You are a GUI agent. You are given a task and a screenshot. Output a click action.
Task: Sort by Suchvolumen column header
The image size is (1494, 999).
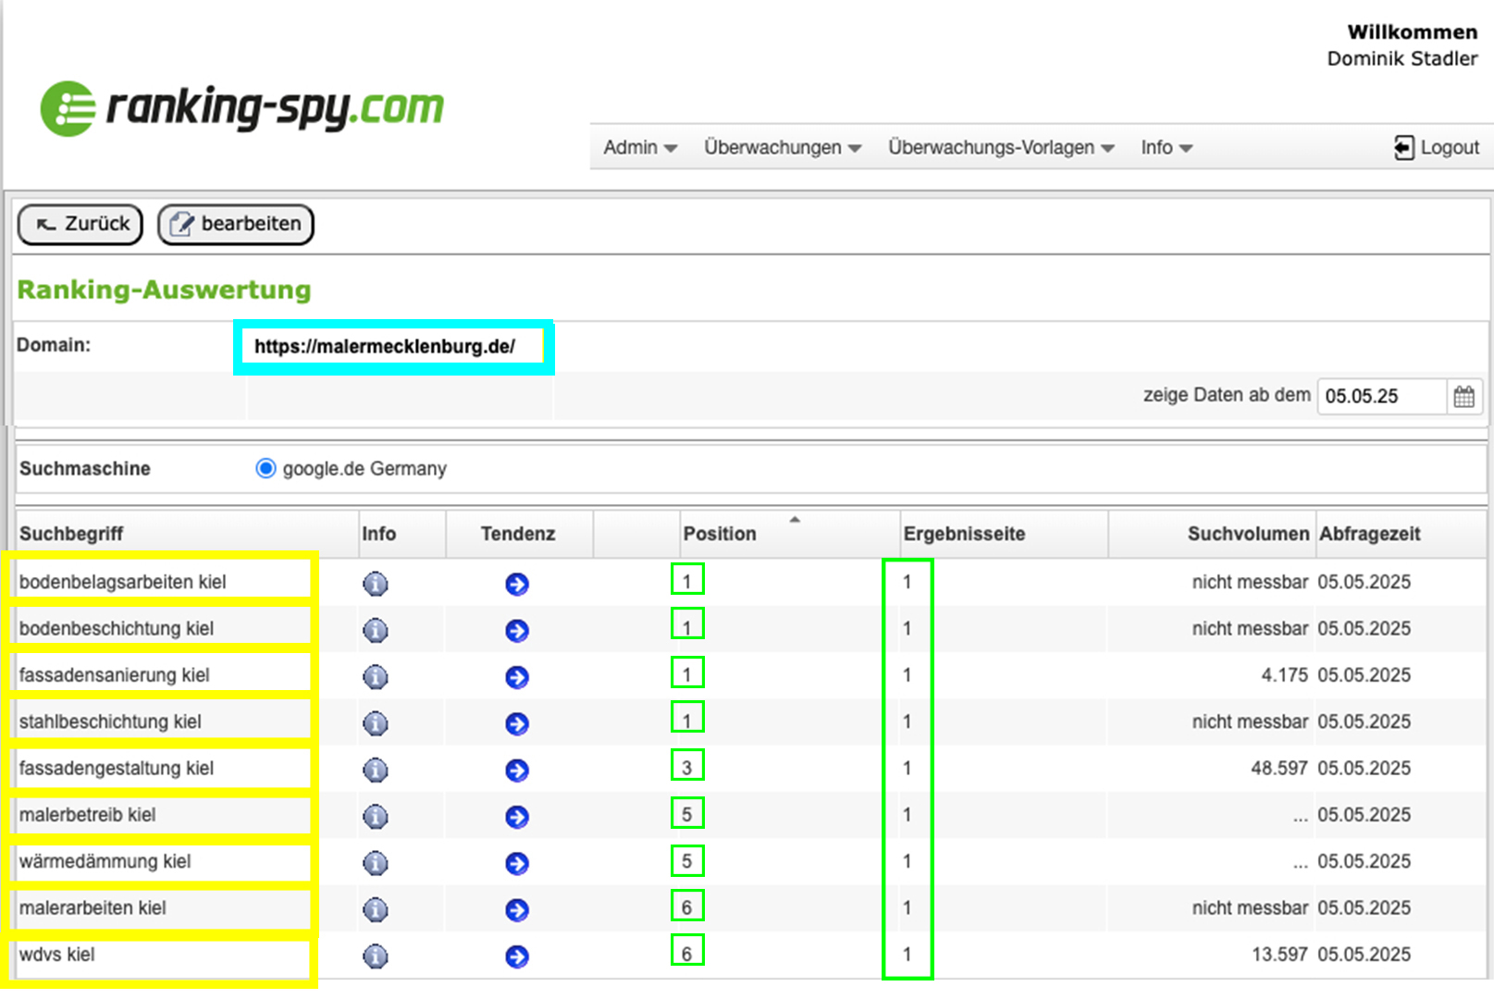[x=1247, y=534]
